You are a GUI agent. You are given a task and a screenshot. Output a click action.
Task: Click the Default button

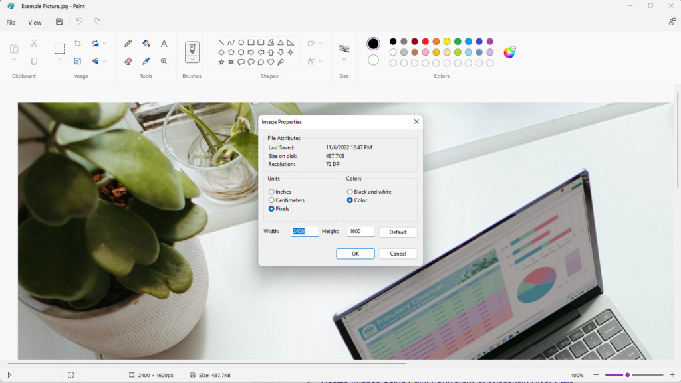point(398,232)
